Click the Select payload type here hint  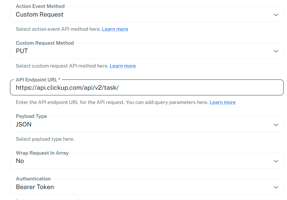45,139
